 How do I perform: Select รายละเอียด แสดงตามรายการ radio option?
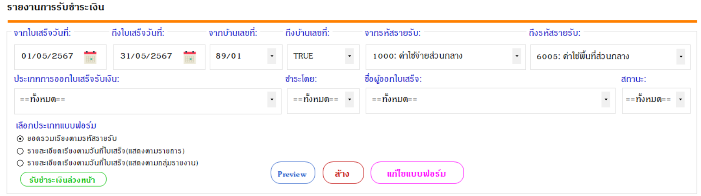coord(20,151)
